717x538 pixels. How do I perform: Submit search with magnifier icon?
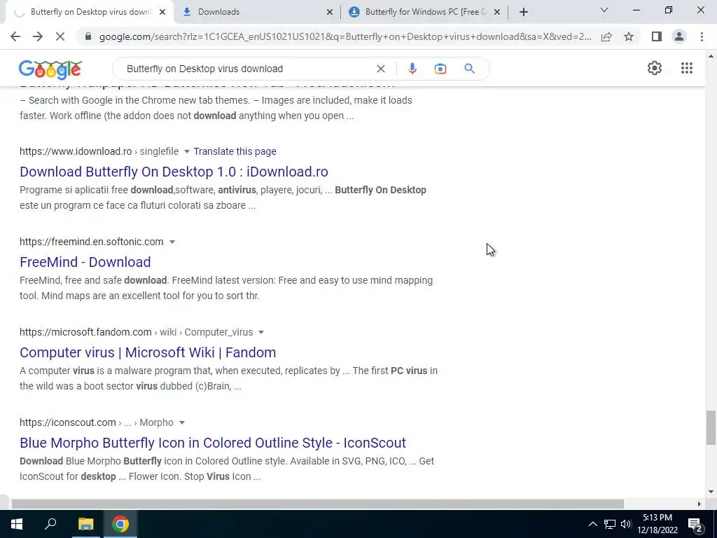pos(469,69)
